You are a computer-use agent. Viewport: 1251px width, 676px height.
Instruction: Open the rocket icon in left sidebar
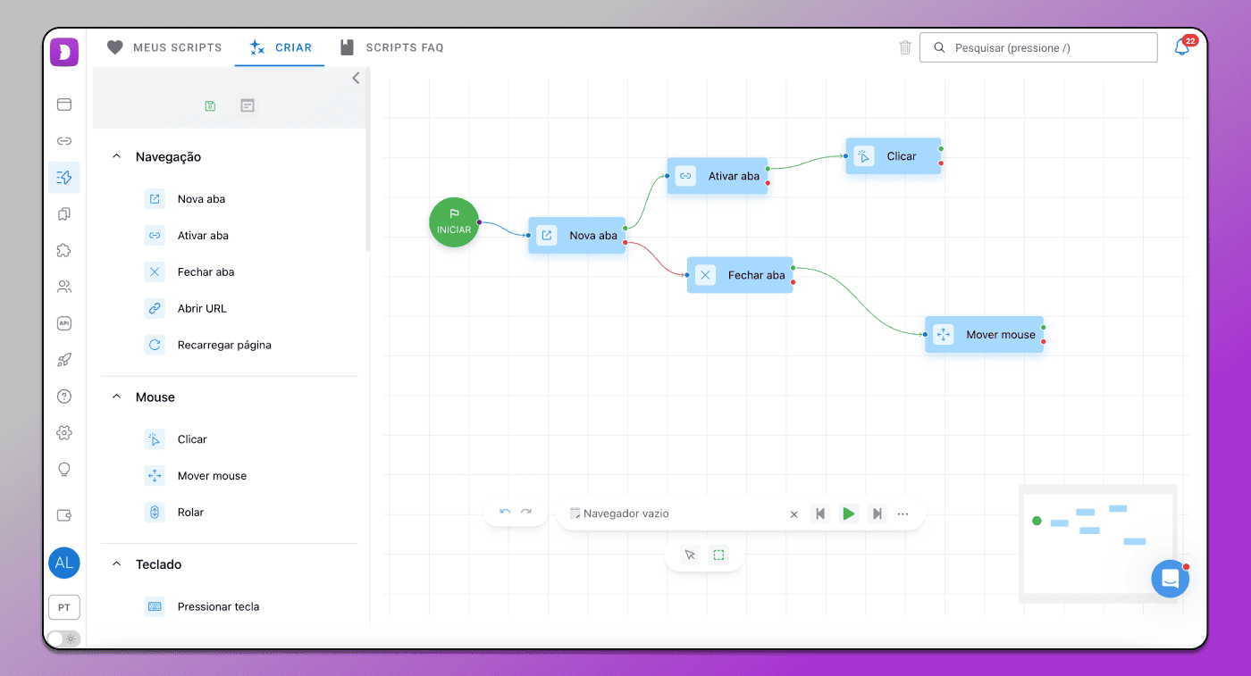pos(64,360)
